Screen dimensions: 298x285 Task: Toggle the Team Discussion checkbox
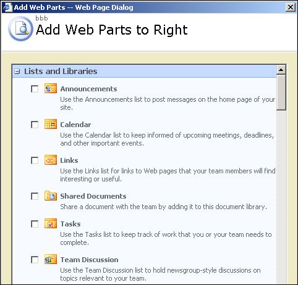[35, 260]
